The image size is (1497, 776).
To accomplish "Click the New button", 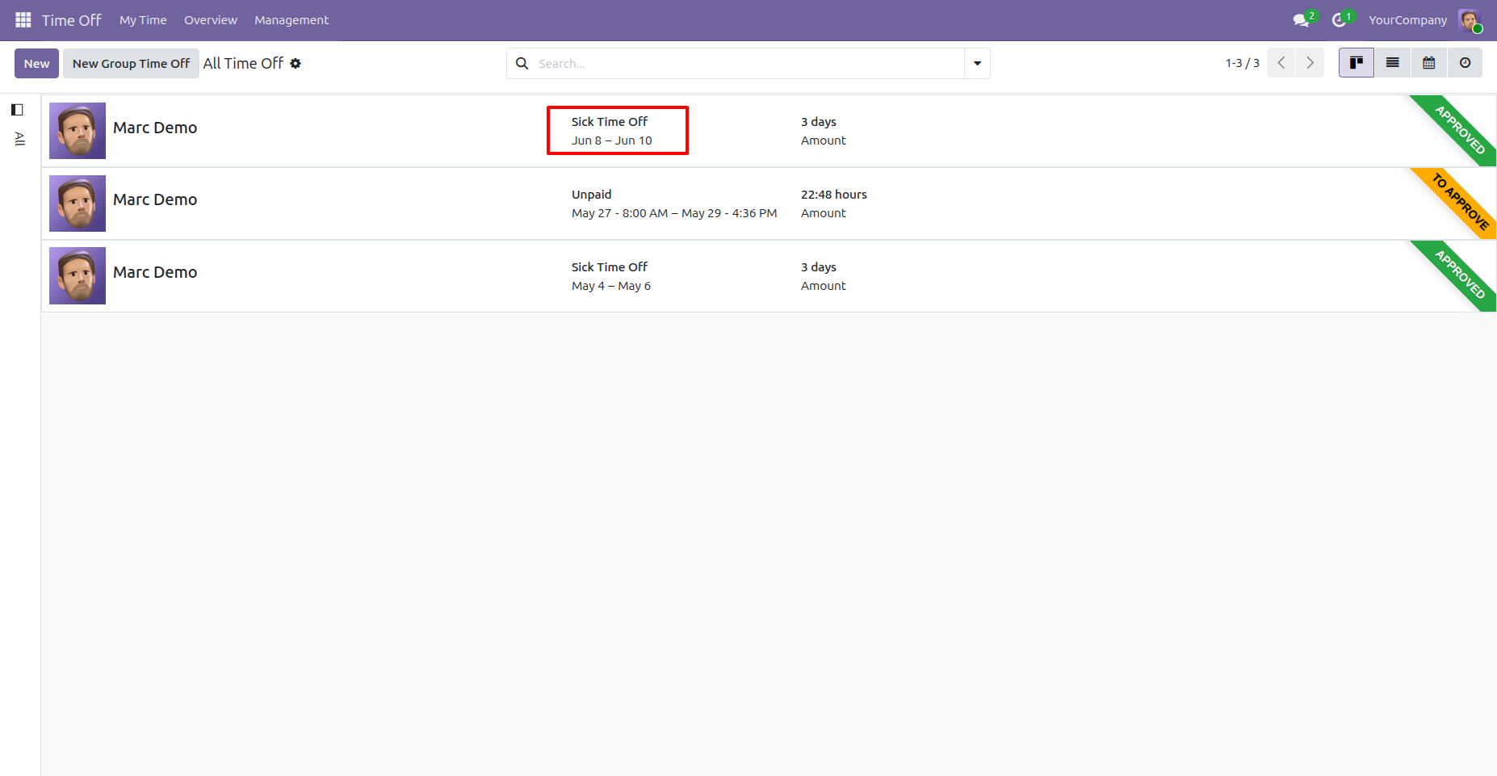I will click(x=36, y=63).
